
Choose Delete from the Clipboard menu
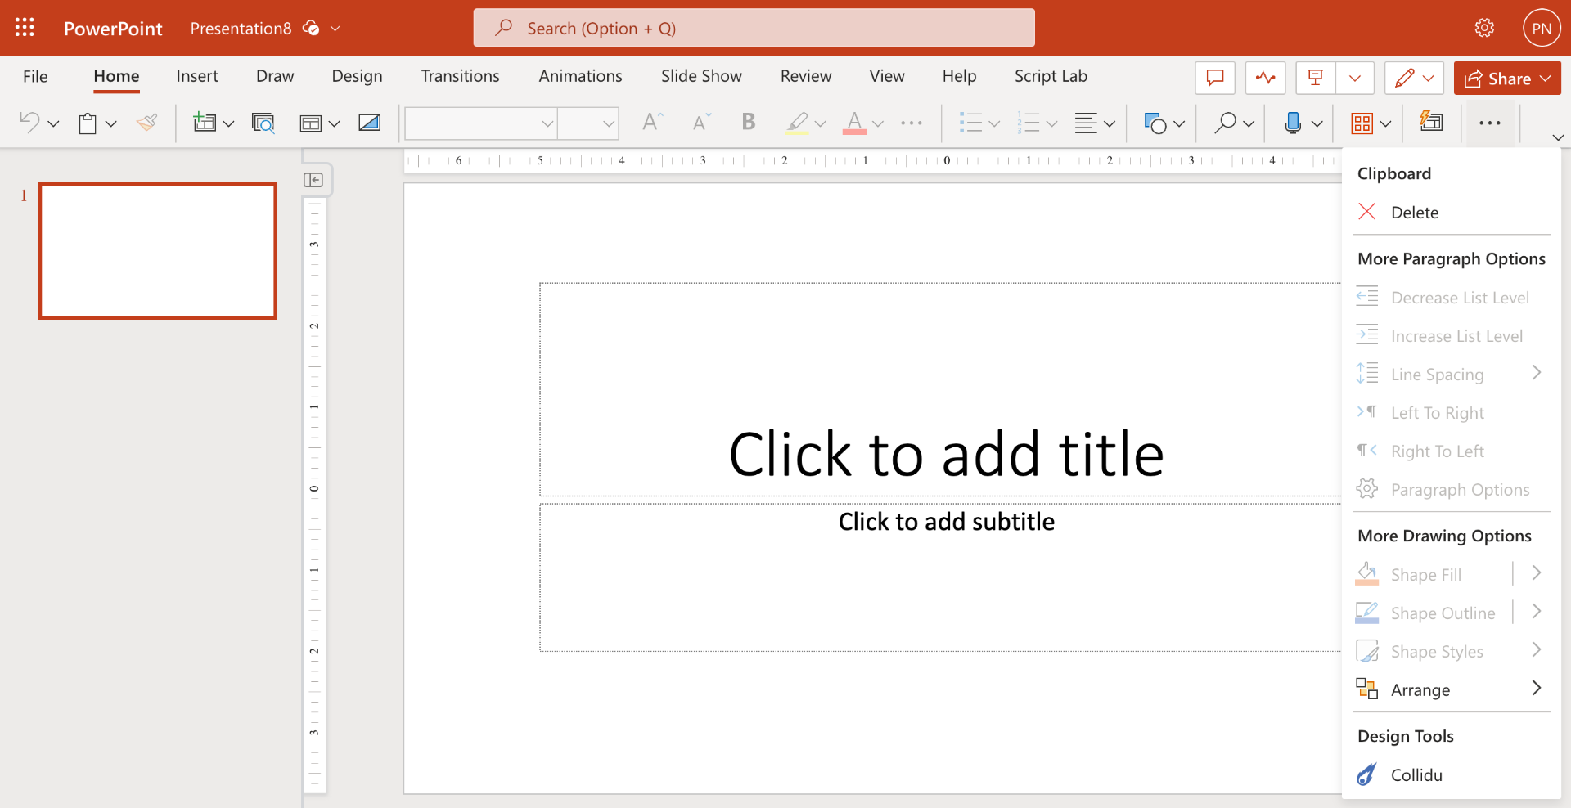point(1414,212)
